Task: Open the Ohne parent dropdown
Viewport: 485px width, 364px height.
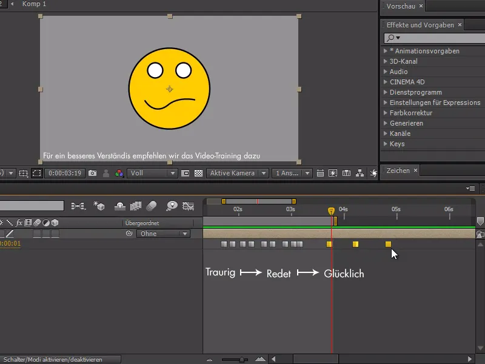Action: tap(162, 235)
